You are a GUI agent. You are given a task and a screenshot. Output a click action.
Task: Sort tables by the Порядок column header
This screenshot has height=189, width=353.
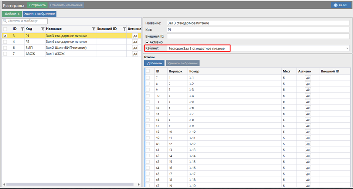[175, 71]
